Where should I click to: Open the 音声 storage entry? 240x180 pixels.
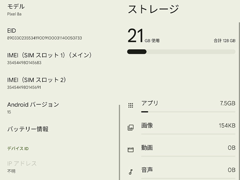pyautogui.click(x=181, y=172)
